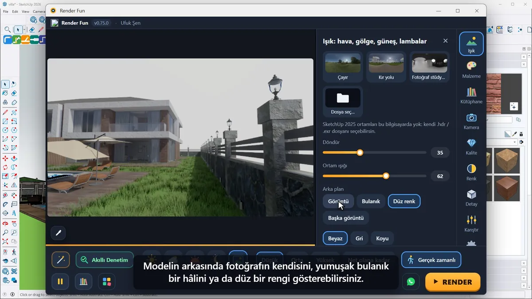Select the SketchUp Push/Pull tool
Image resolution: width=532 pixels, height=299 pixels.
[14, 158]
